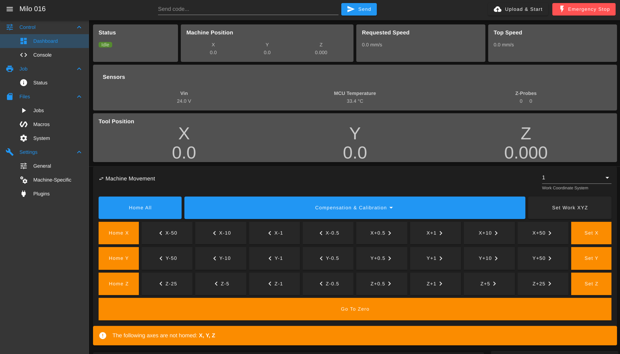620x354 pixels.
Task: Select the Job Status menu item
Action: click(40, 83)
